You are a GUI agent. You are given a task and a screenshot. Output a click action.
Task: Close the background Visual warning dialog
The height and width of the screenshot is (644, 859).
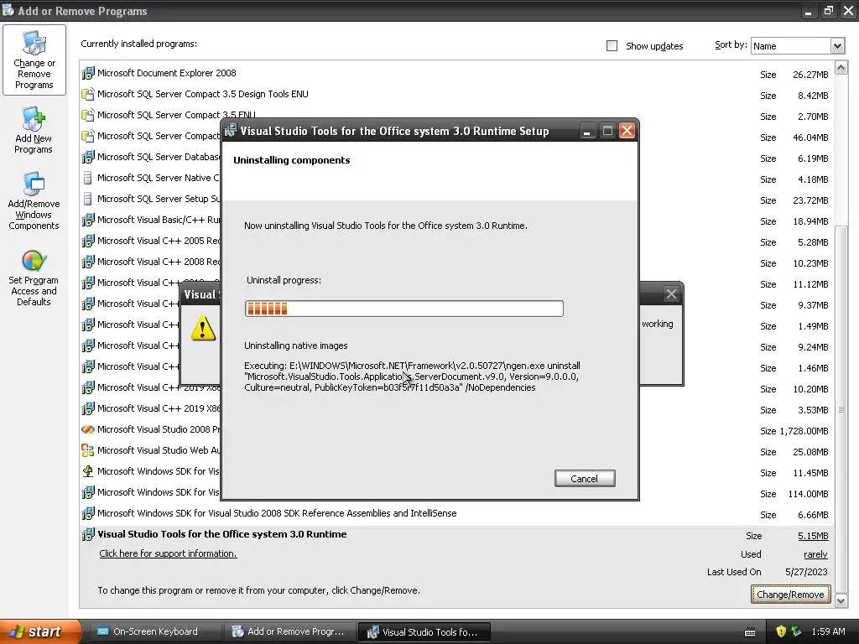pos(671,294)
